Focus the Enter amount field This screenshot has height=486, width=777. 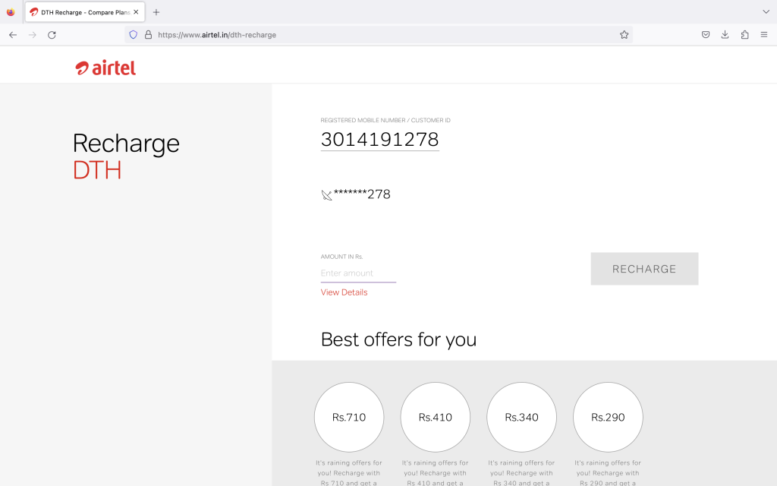pyautogui.click(x=358, y=273)
